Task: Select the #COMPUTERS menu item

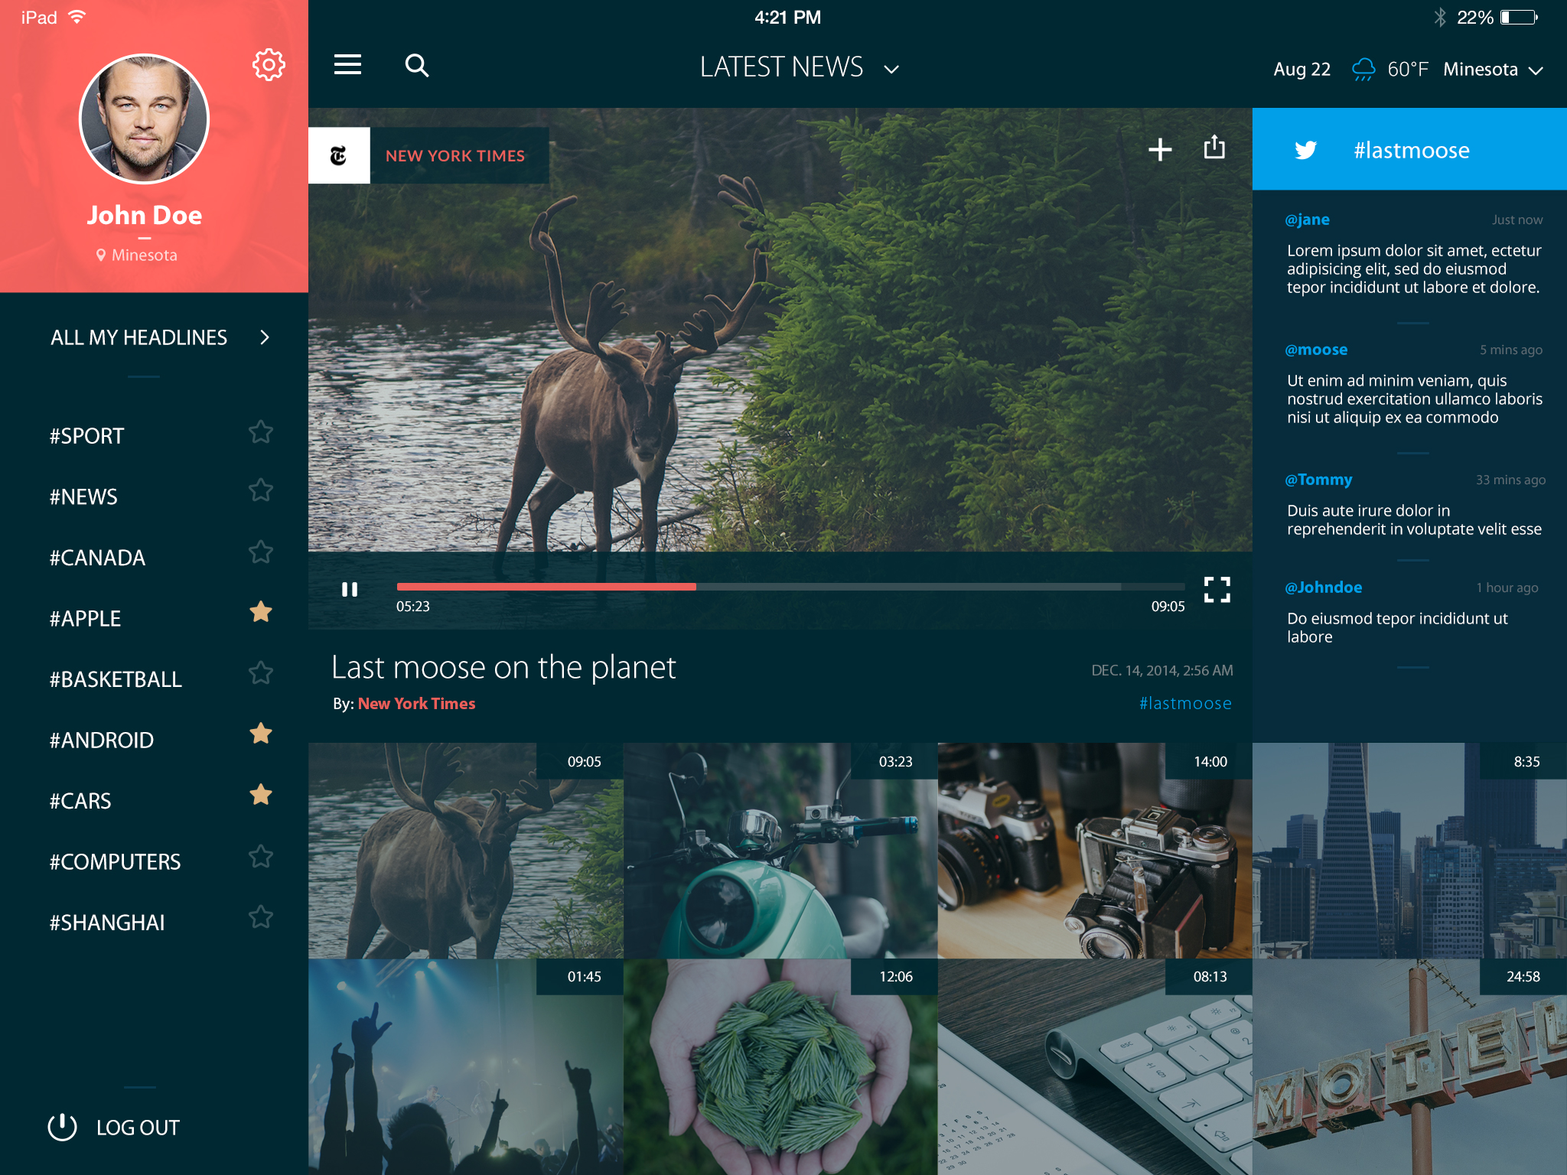Action: click(116, 862)
